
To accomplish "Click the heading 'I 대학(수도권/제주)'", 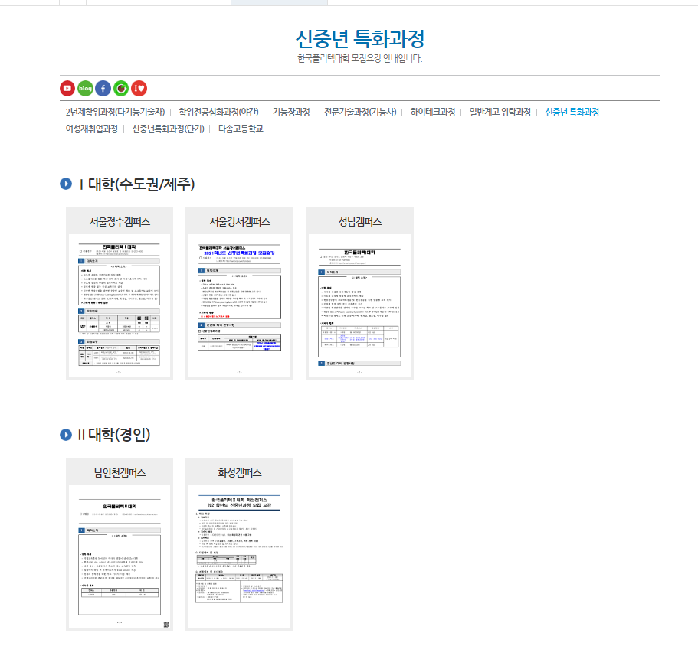I will [136, 184].
